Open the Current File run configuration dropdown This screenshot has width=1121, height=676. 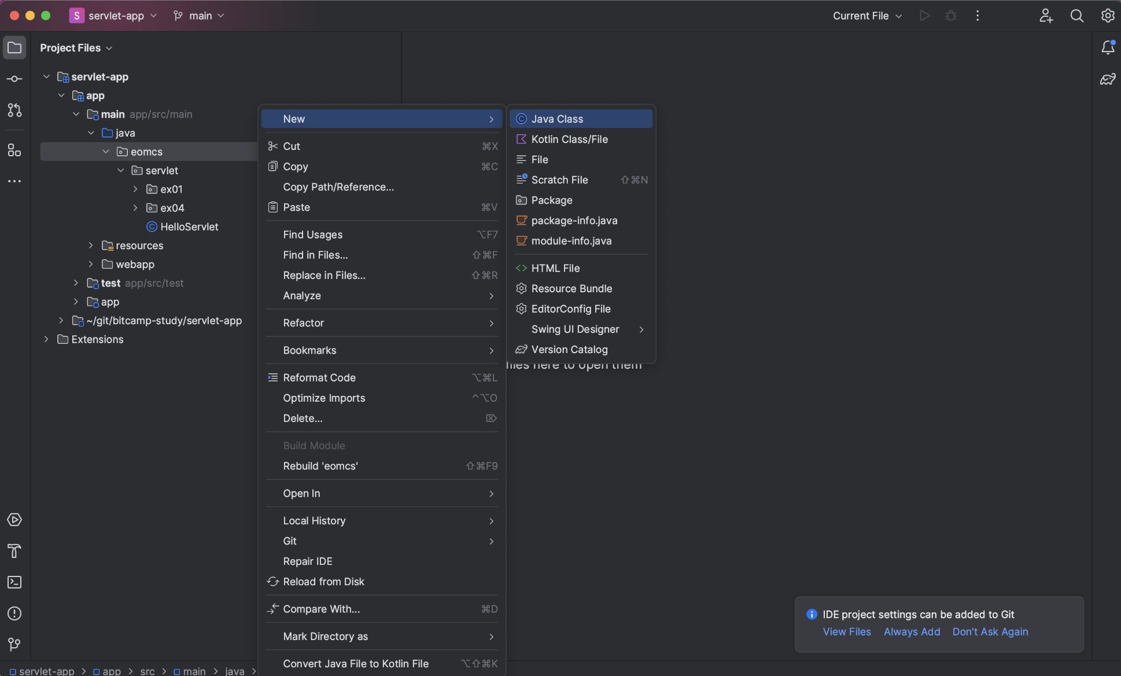pos(866,16)
